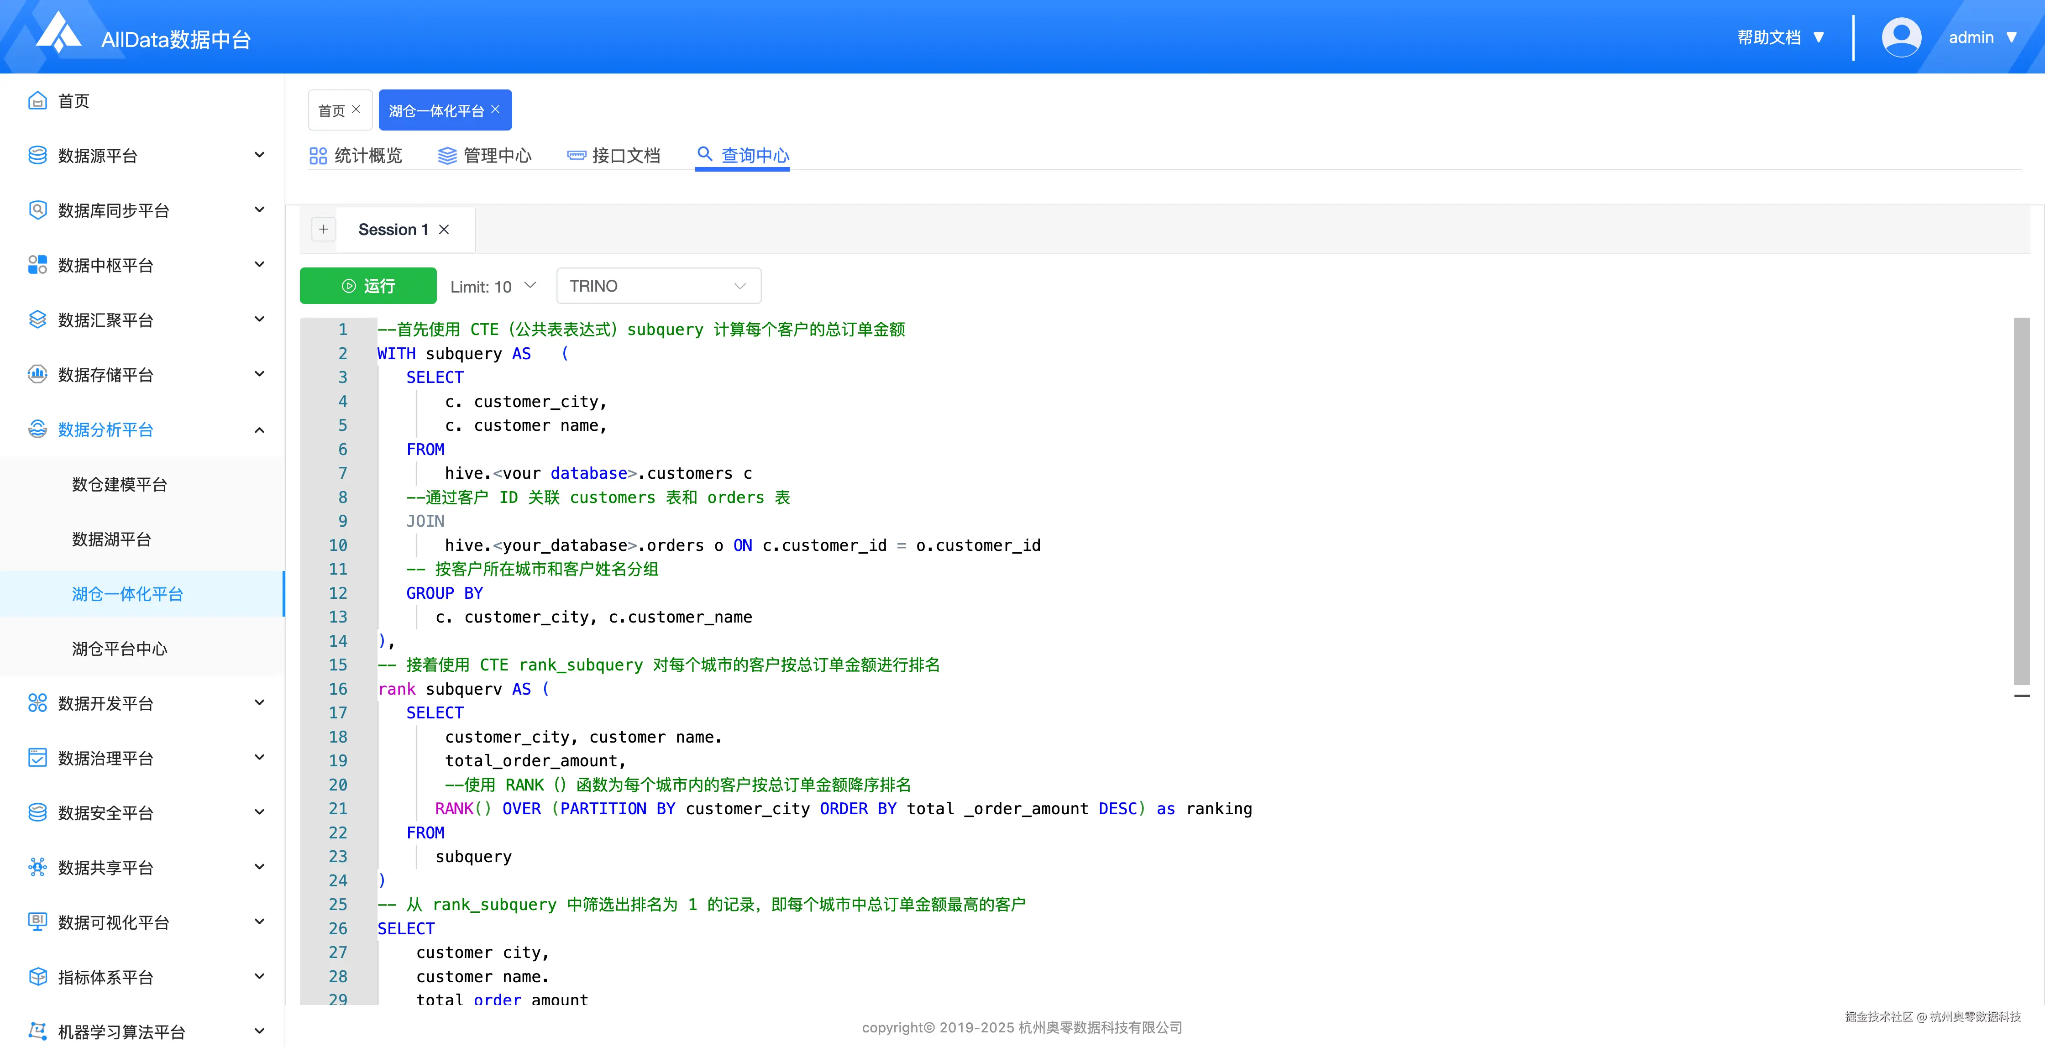Open the TRINO engine dropdown

[658, 286]
